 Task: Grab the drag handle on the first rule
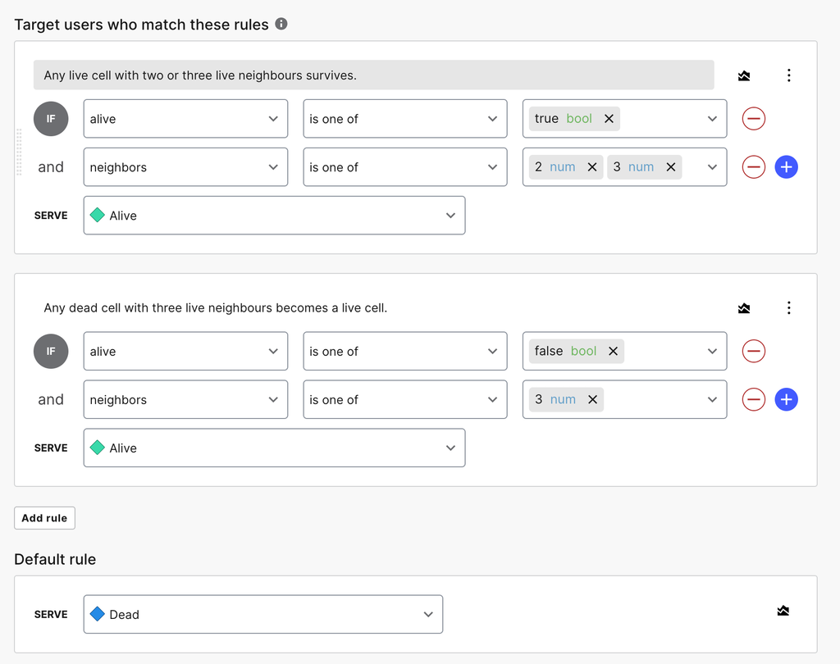point(20,152)
